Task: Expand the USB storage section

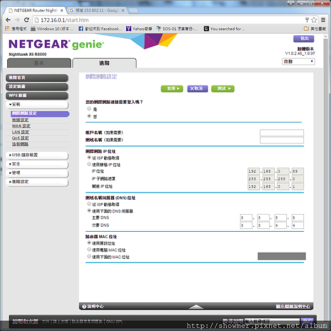Action: click(37, 155)
